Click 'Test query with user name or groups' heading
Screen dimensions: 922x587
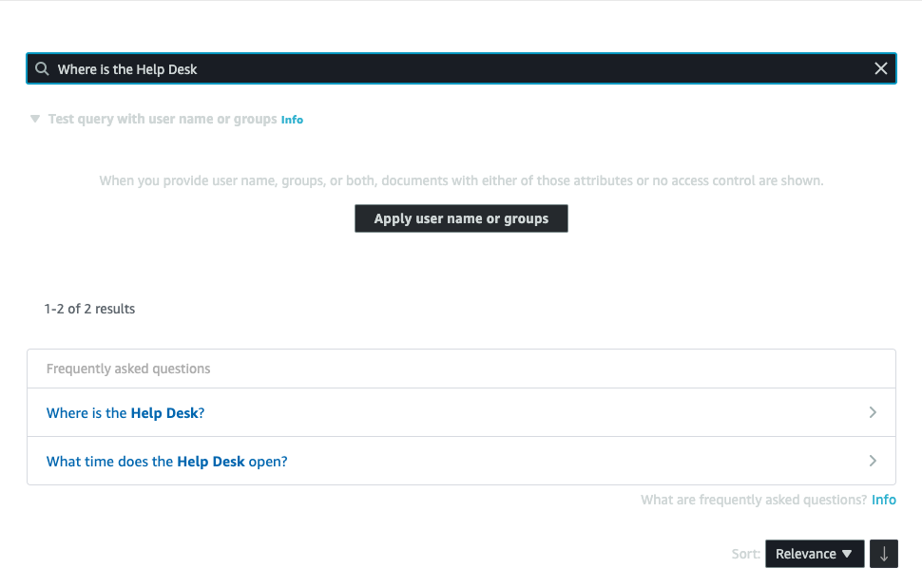(162, 120)
